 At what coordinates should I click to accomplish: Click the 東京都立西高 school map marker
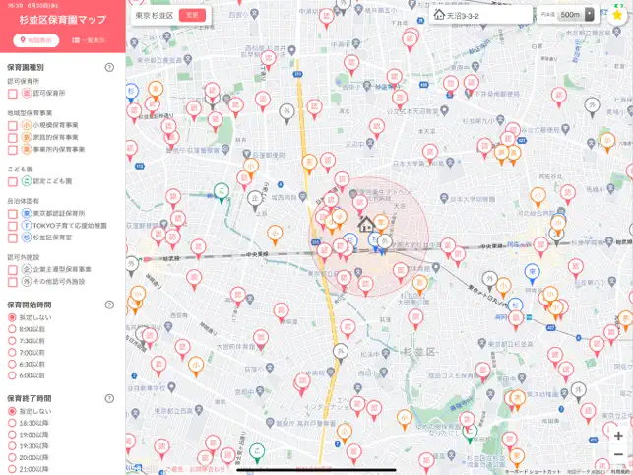tap(199, 411)
